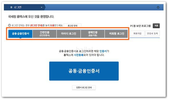169x100 pixels.
Task: Expand the 로그인 breadcrumb dropdown arrow
Action: pos(42,7)
